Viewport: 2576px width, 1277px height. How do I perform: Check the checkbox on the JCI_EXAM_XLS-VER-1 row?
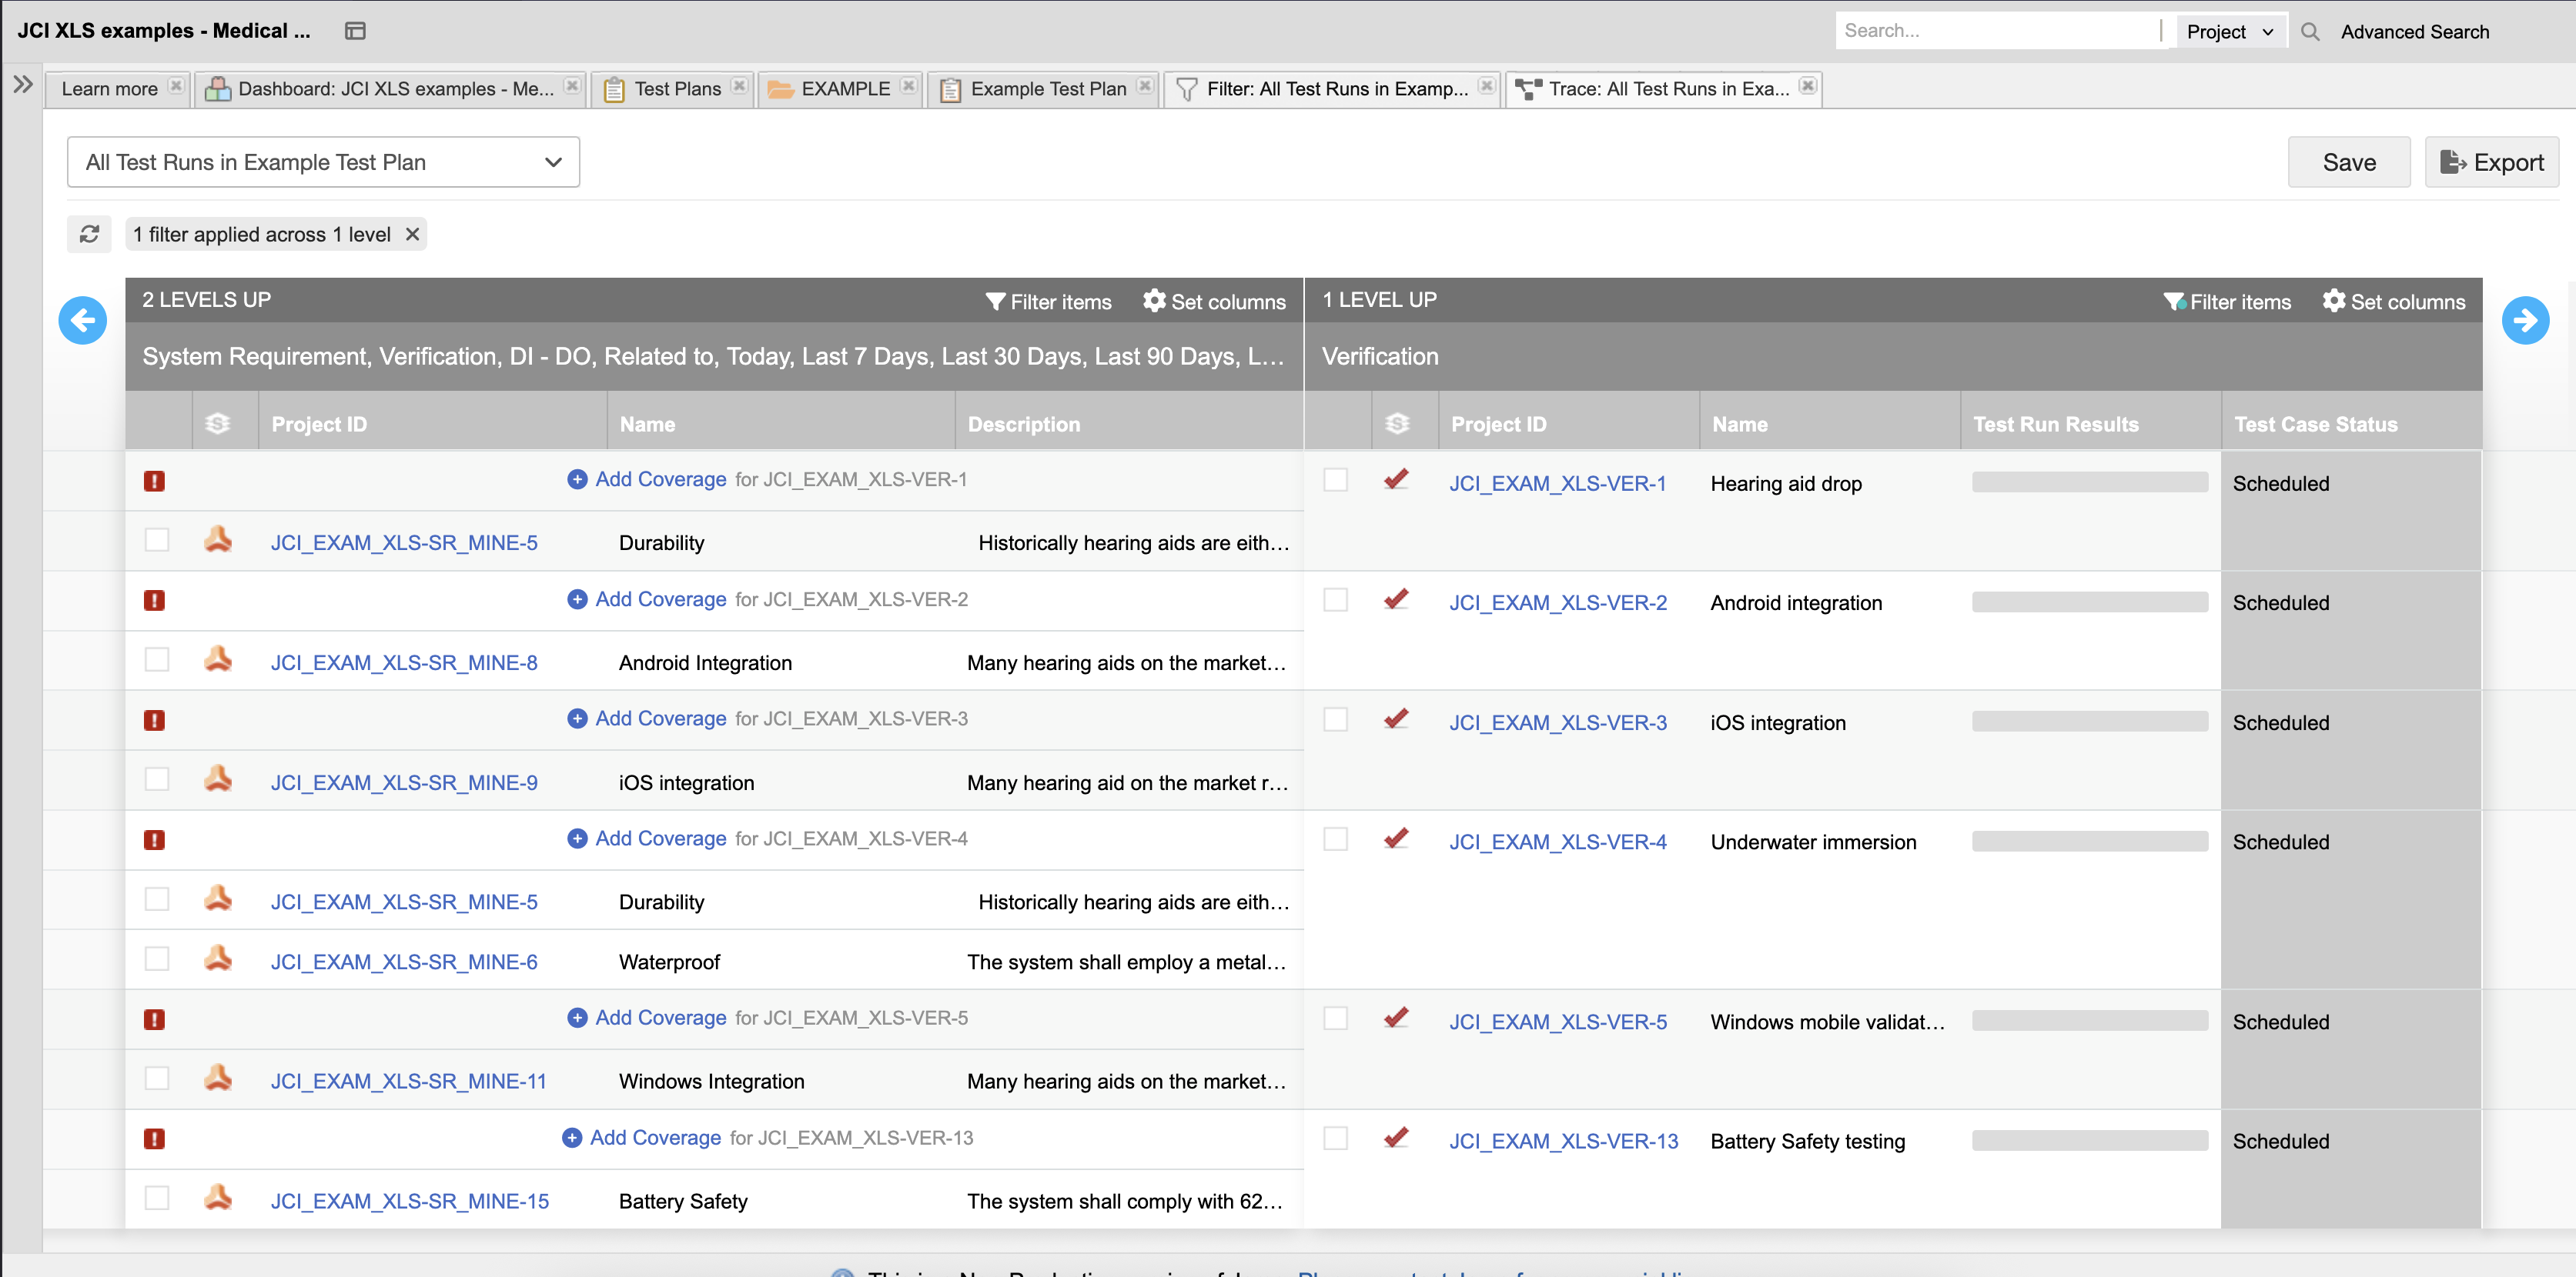pyautogui.click(x=1336, y=479)
